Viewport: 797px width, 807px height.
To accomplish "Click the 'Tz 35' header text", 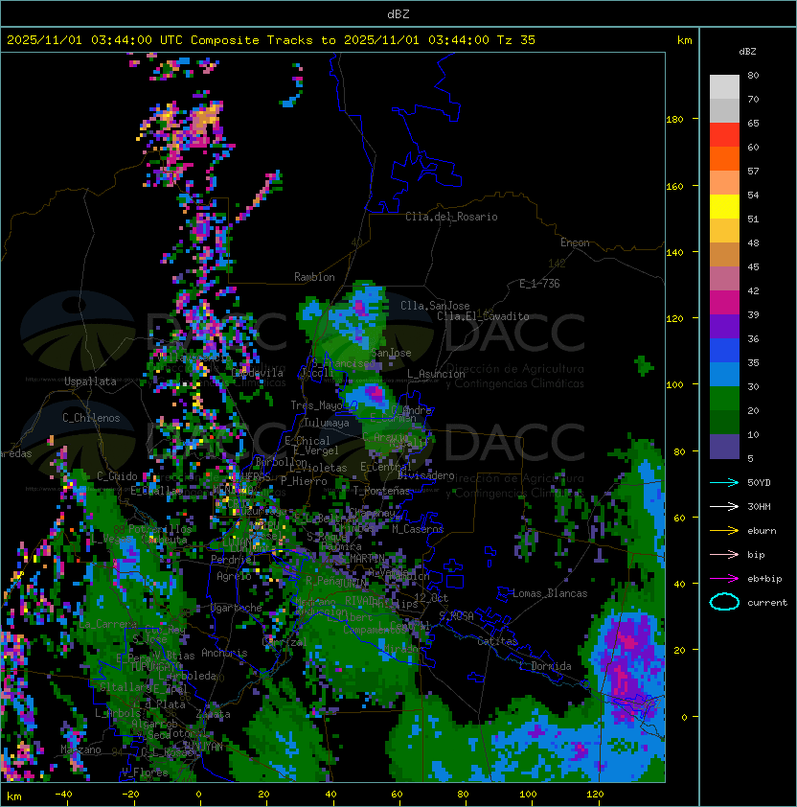I will coord(516,40).
